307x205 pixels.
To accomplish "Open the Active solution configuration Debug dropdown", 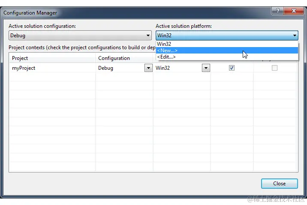I will (x=80, y=36).
